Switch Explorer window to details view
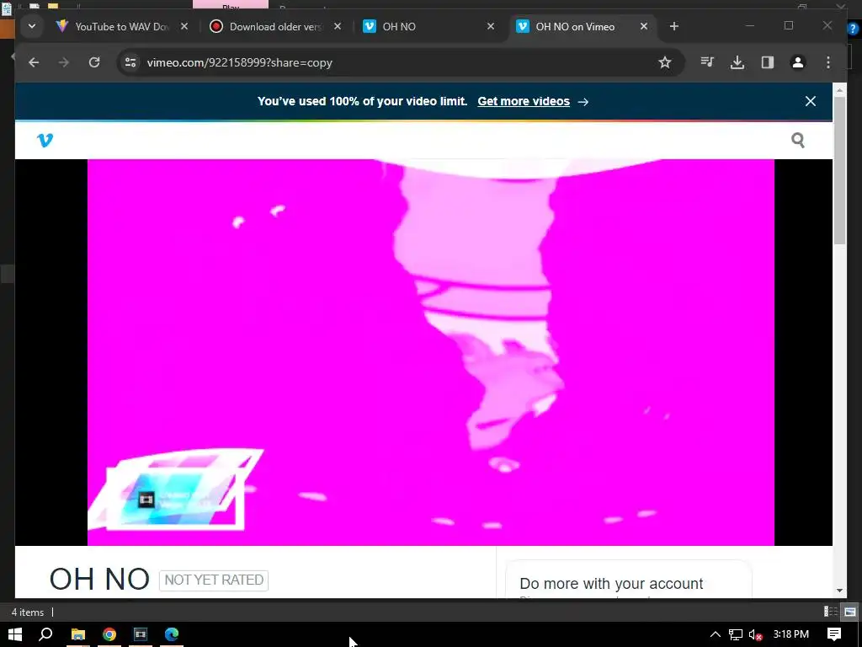 click(831, 612)
